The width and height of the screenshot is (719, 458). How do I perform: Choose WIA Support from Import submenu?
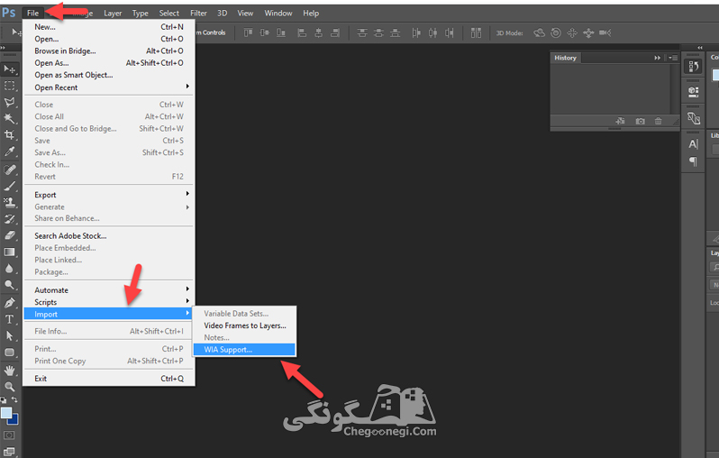(244, 350)
